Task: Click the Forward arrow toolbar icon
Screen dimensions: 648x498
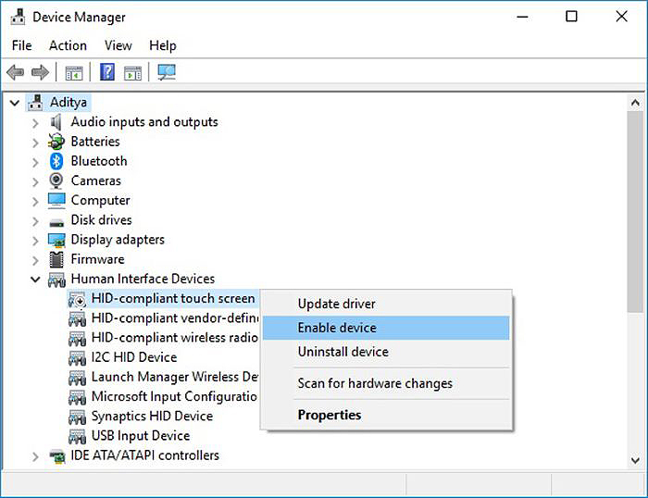Action: tap(40, 72)
